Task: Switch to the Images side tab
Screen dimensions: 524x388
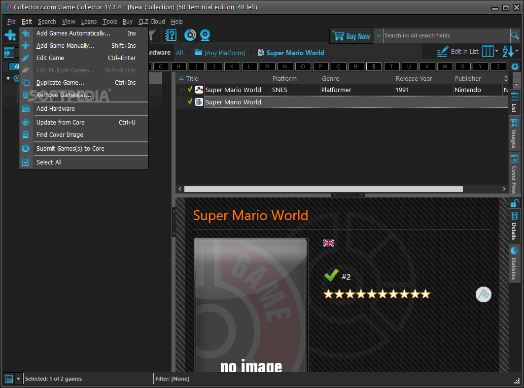Action: 514,133
